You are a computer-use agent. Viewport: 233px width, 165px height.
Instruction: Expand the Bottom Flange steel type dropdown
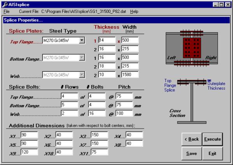pos(82,57)
